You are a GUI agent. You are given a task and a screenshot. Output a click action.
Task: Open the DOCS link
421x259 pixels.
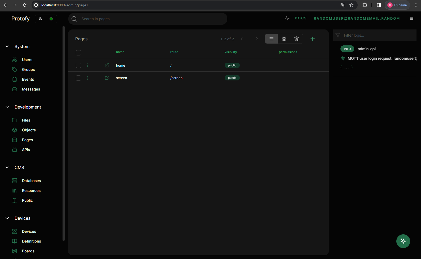point(300,18)
